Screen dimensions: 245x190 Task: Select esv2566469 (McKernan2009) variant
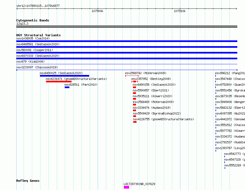(x=153, y=102)
